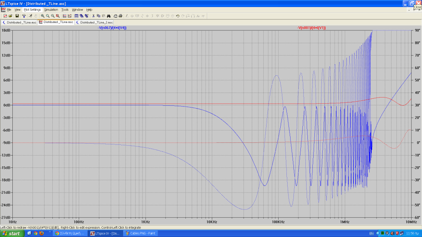Paste from the clipboard
This screenshot has width=422, height=237.
[103, 16]
